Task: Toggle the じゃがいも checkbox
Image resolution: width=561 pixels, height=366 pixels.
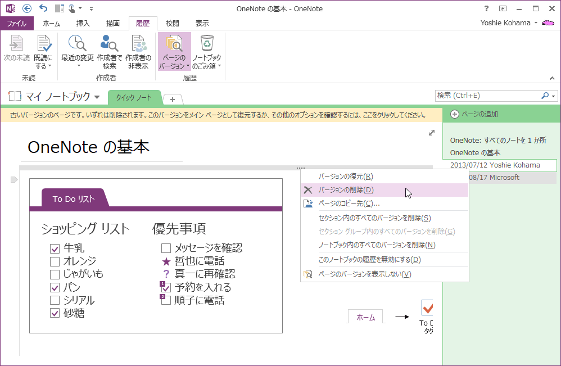Action: pyautogui.click(x=55, y=274)
